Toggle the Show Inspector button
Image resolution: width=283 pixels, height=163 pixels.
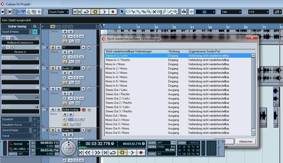[18, 12]
